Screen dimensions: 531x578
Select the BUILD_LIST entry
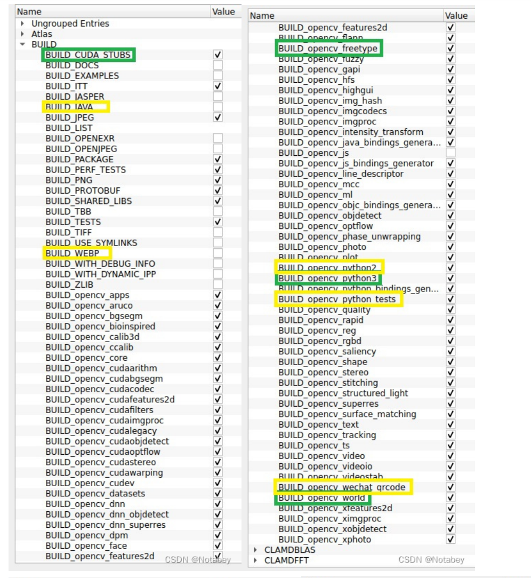pos(69,128)
